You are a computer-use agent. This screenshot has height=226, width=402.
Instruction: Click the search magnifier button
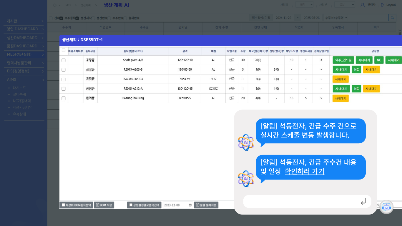pyautogui.click(x=392, y=18)
